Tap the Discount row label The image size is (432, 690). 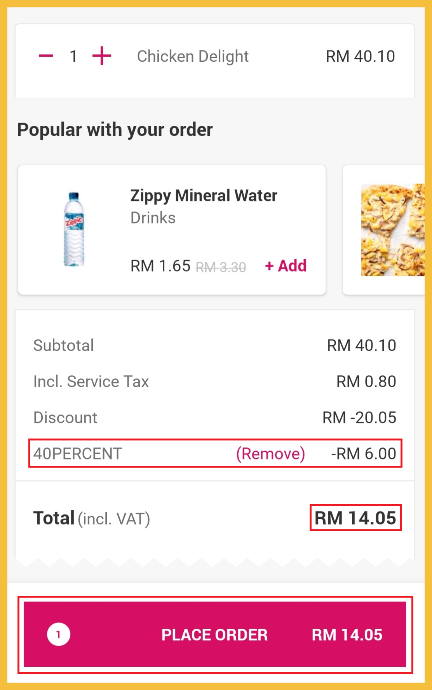[x=65, y=418]
